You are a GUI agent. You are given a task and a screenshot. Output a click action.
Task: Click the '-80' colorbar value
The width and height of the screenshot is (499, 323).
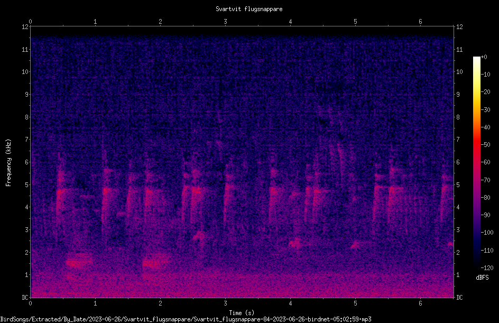point(485,198)
